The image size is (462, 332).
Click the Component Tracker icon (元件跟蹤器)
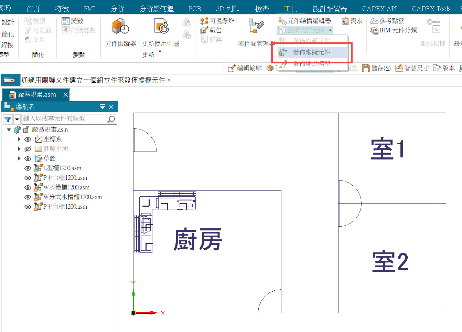[120, 27]
